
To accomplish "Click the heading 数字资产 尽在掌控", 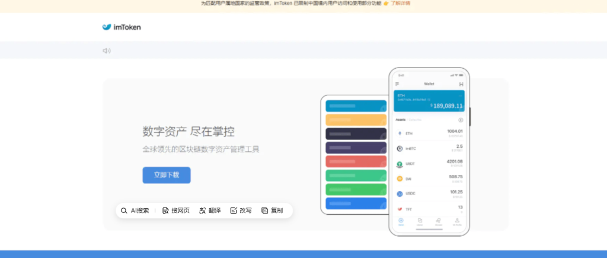I will coord(189,132).
